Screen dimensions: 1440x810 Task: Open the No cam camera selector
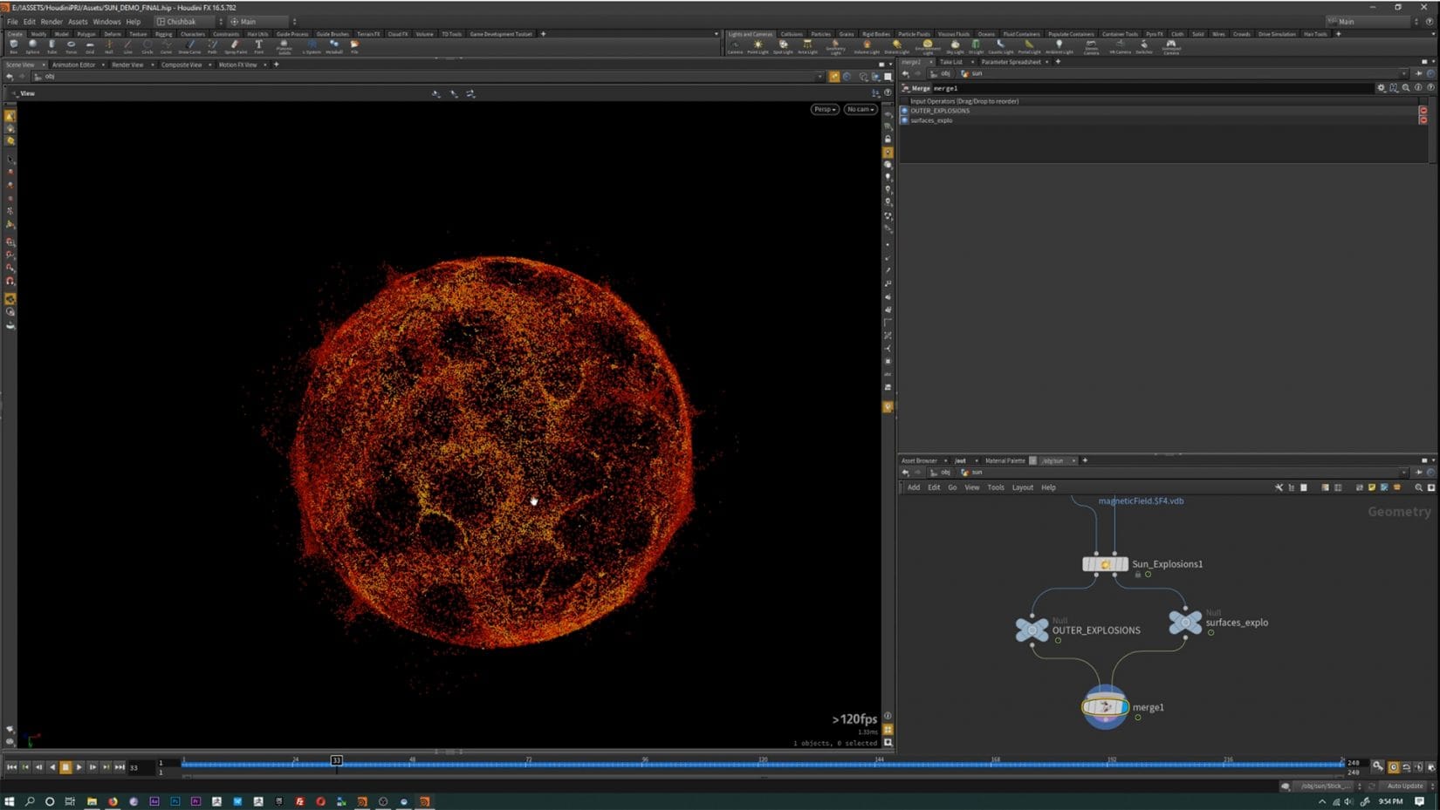click(859, 109)
